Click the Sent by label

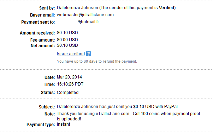47,8
